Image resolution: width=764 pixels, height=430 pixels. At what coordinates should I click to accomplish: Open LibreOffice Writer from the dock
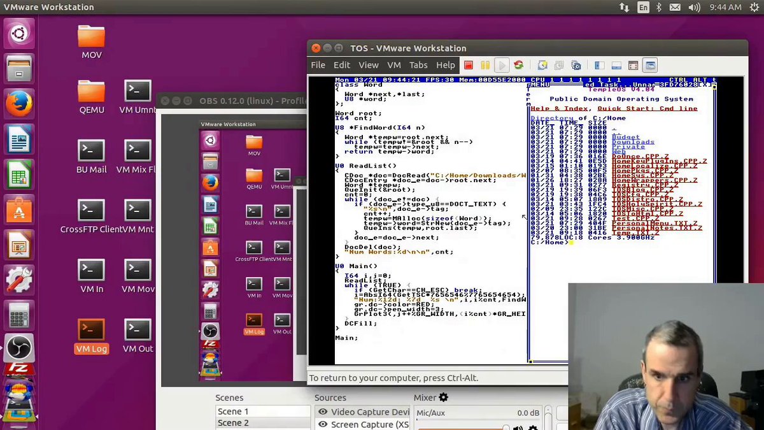pyautogui.click(x=19, y=140)
